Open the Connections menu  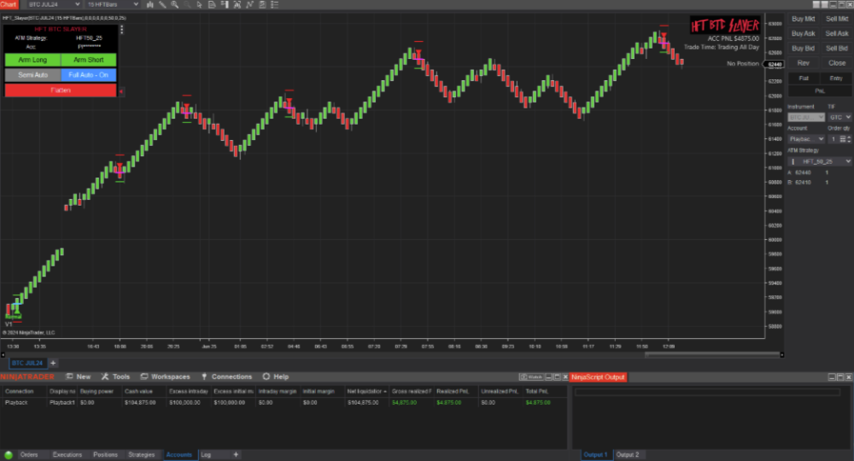coord(226,376)
